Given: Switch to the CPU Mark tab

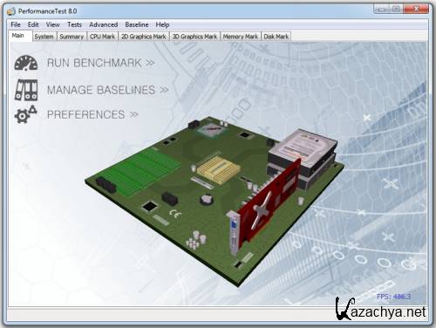Looking at the screenshot, I should 102,37.
